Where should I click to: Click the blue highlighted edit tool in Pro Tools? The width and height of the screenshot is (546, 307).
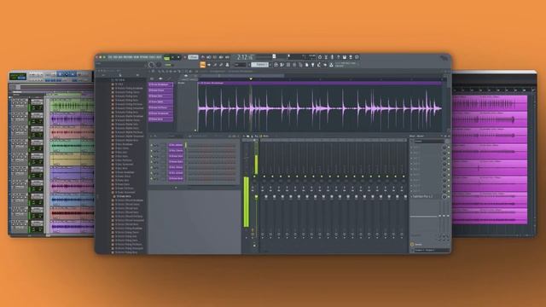click(67, 74)
